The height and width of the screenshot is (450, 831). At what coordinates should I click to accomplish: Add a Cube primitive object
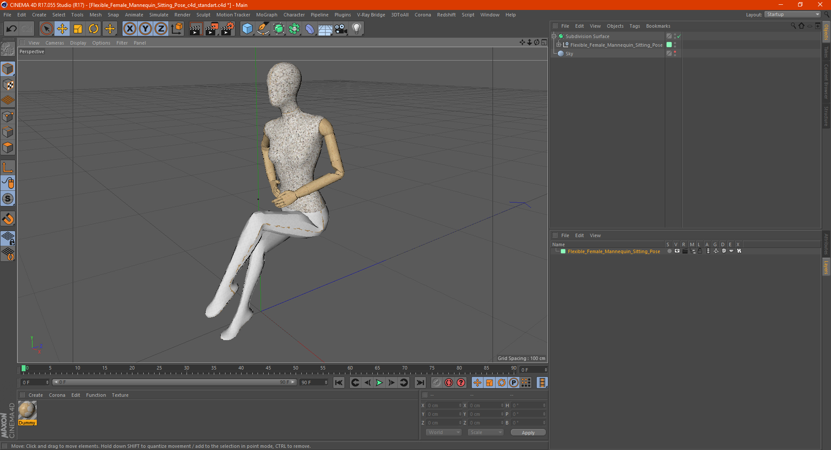click(247, 29)
